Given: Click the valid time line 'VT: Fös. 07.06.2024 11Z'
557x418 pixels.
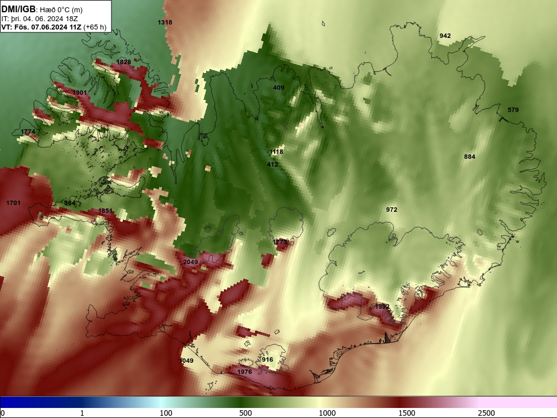Looking at the screenshot, I should coord(41,27).
